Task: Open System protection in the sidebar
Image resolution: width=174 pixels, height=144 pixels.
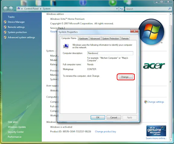Action: coord(17,32)
